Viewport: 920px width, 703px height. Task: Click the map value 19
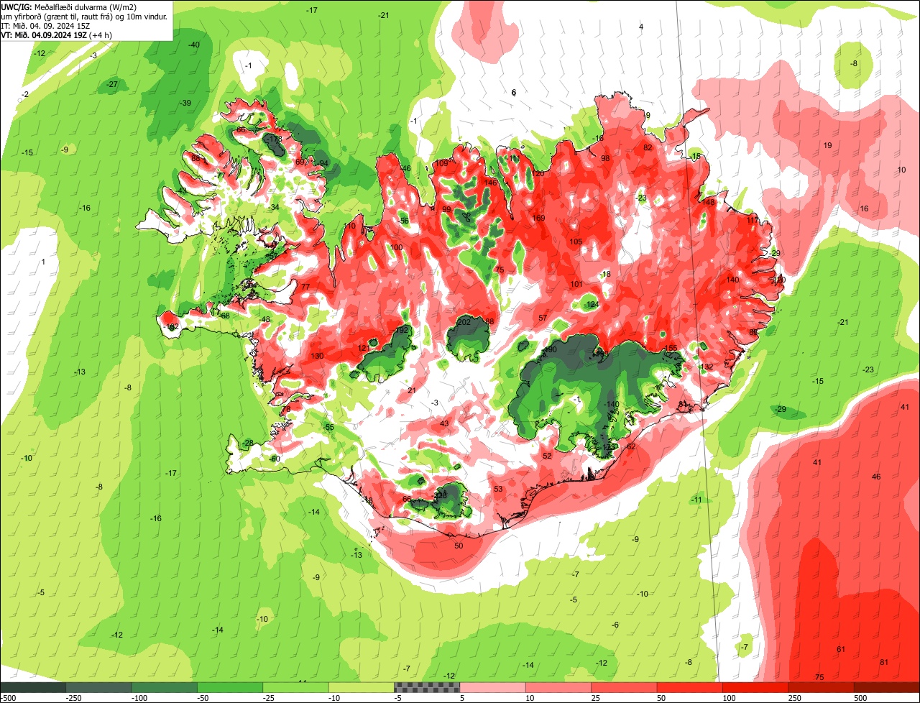click(827, 145)
